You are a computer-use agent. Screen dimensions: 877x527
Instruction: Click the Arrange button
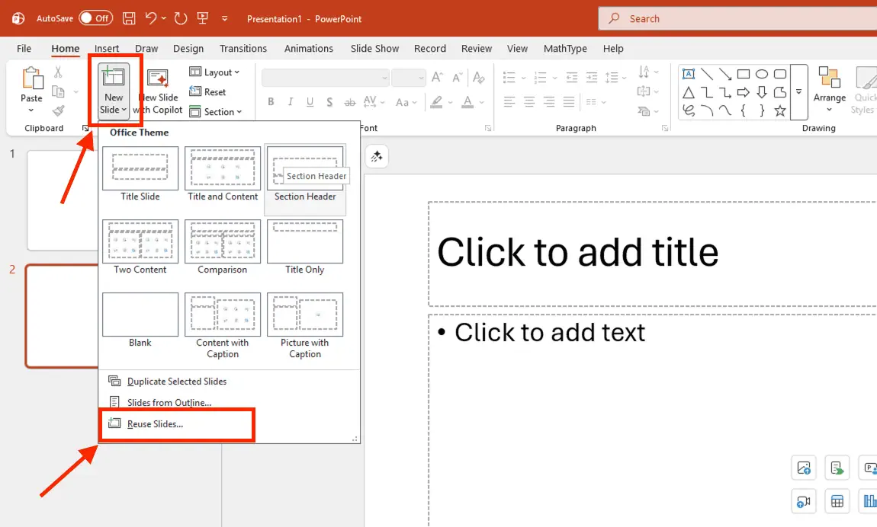click(830, 89)
